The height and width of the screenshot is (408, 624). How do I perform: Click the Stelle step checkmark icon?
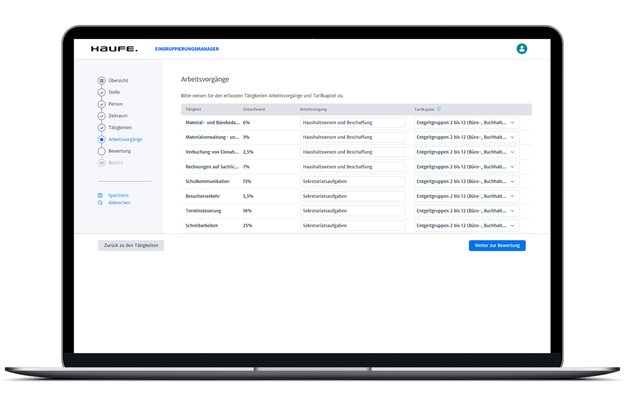point(101,92)
